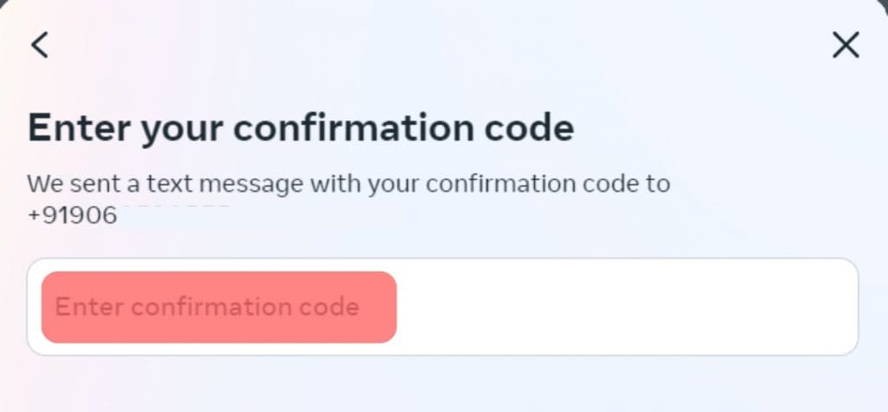Click the back arrow icon

point(40,45)
